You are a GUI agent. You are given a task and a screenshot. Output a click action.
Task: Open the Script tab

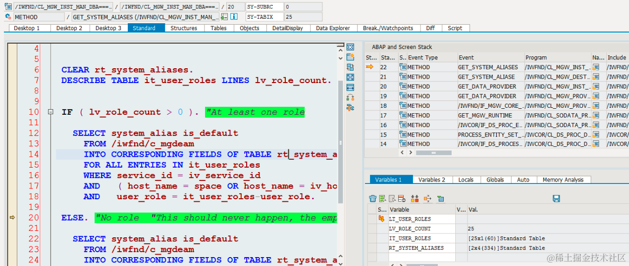tap(455, 28)
